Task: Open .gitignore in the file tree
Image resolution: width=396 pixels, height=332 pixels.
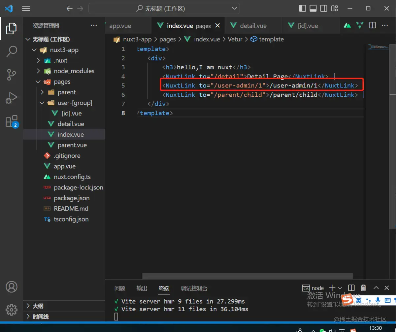Action: [x=64, y=156]
